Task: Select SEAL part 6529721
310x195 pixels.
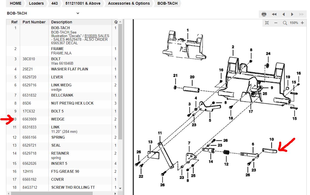Action: tap(29, 145)
